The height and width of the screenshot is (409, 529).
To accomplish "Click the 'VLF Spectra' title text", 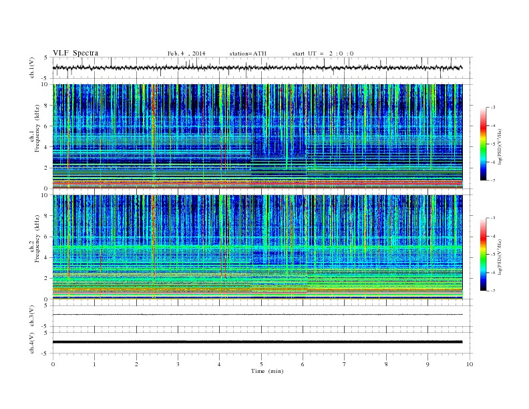I will click(x=75, y=53).
